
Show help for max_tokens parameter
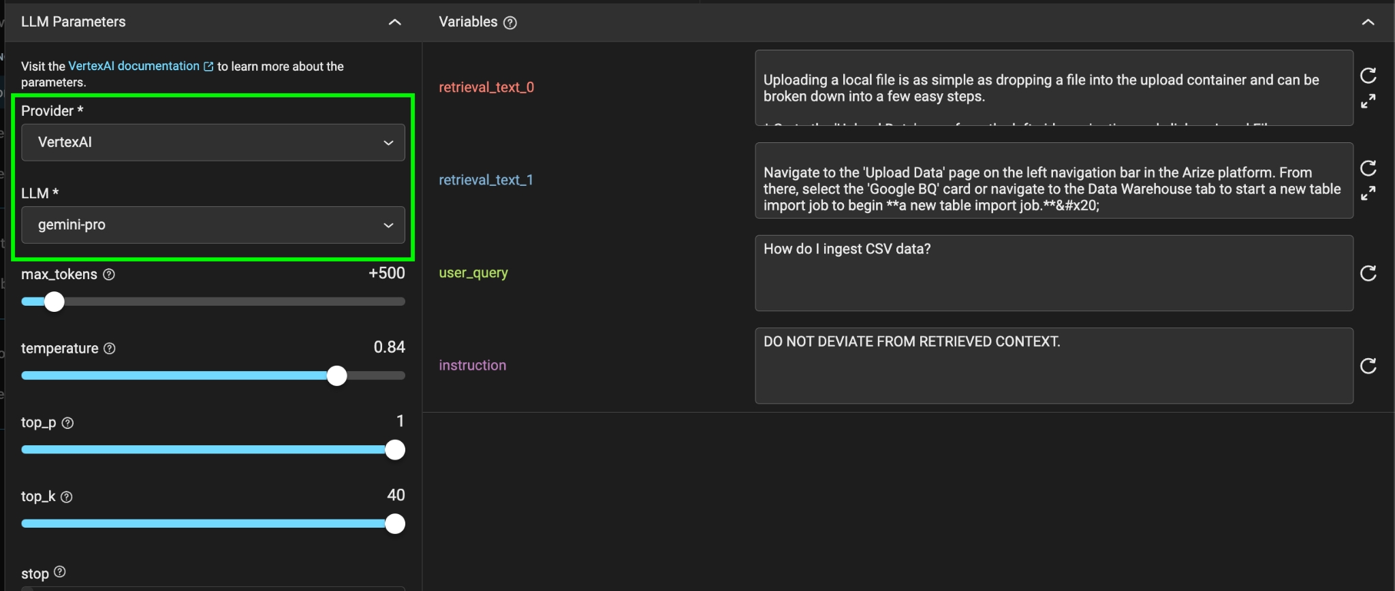pos(109,274)
